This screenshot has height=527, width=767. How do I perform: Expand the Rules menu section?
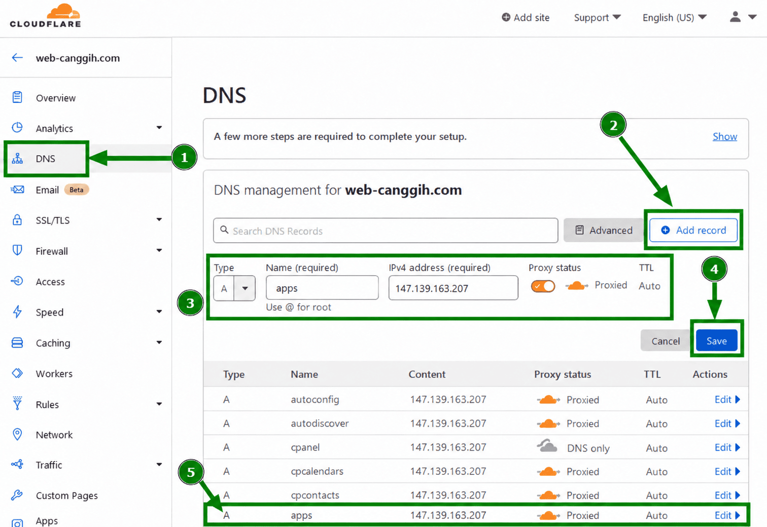pyautogui.click(x=159, y=404)
